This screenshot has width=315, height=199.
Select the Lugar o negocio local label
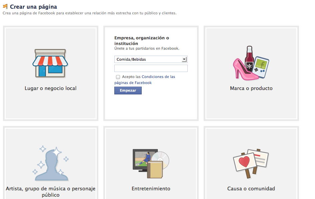pyautogui.click(x=51, y=88)
